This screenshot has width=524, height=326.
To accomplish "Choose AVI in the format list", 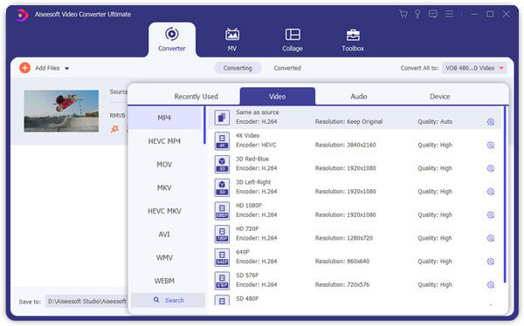I will (165, 234).
